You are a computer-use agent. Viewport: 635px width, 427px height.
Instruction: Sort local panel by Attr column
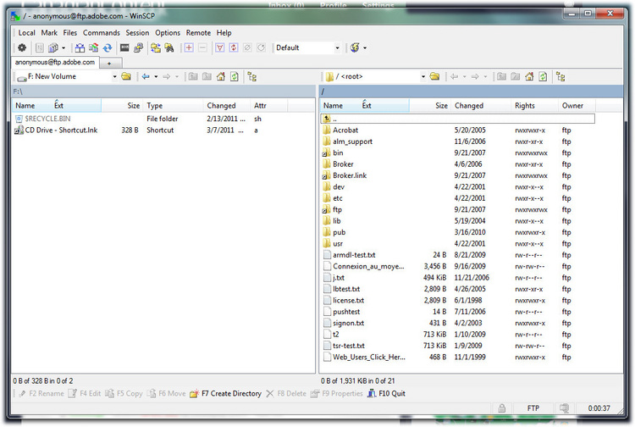click(269, 106)
